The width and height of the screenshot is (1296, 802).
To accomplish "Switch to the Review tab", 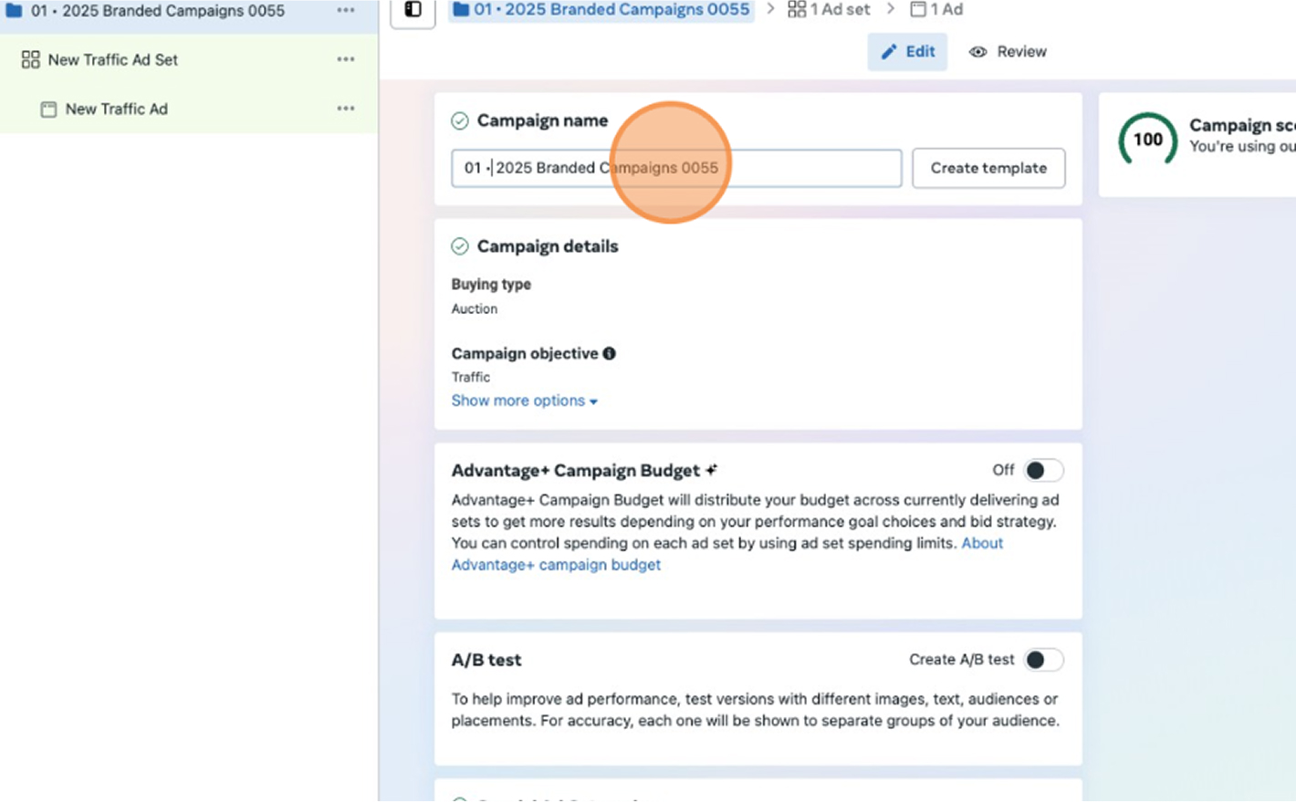I will pos(1009,52).
